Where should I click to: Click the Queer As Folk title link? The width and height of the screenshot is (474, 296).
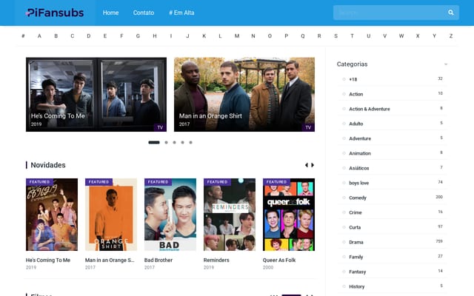[279, 260]
